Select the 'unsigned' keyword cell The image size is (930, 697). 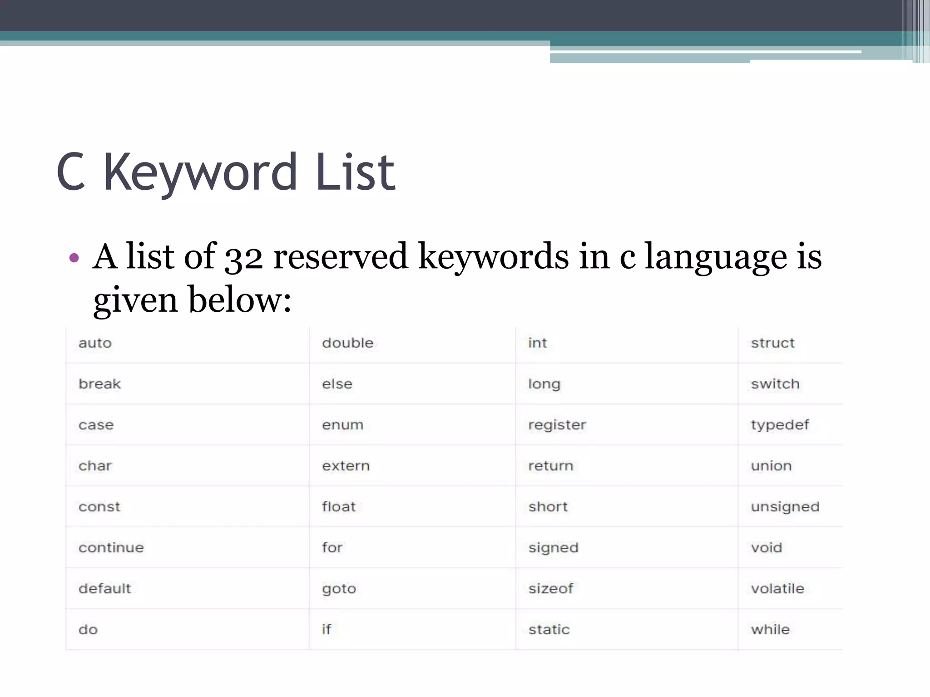click(x=785, y=506)
